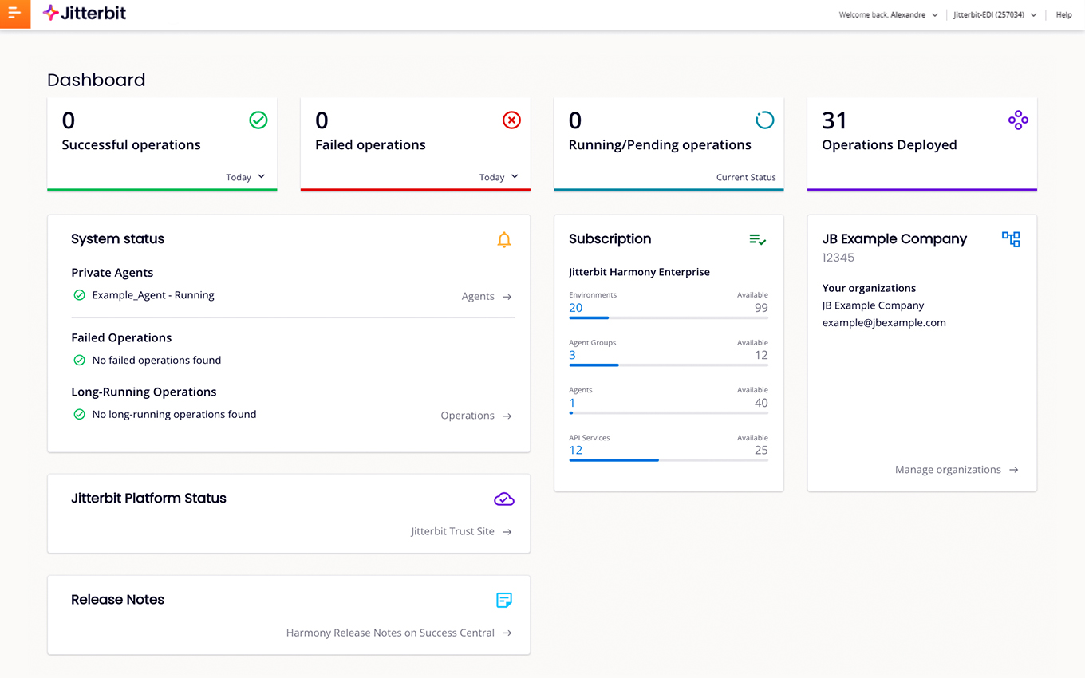Screen dimensions: 1085x678
Task: Click the purple nodes icon on Operations Deployed
Action: [1018, 120]
